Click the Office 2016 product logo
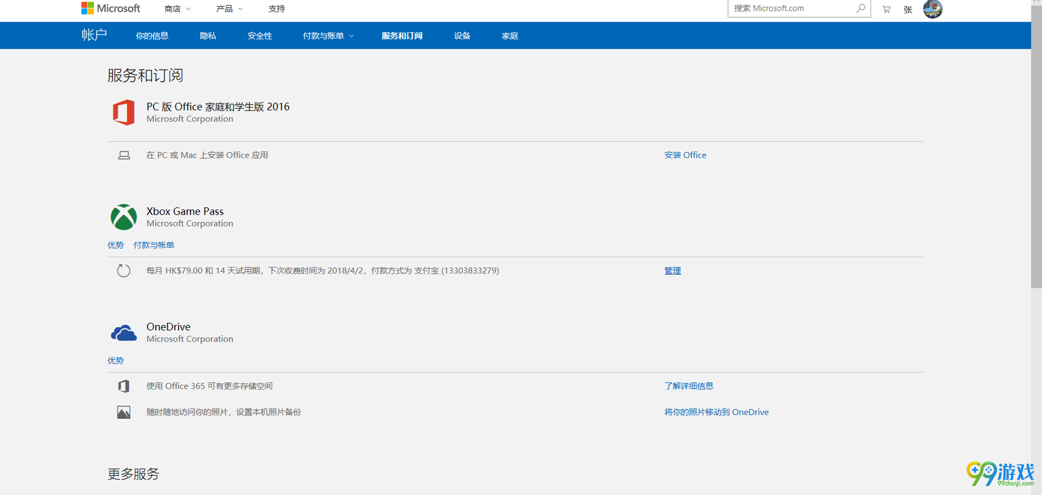This screenshot has height=495, width=1042. coord(124,112)
